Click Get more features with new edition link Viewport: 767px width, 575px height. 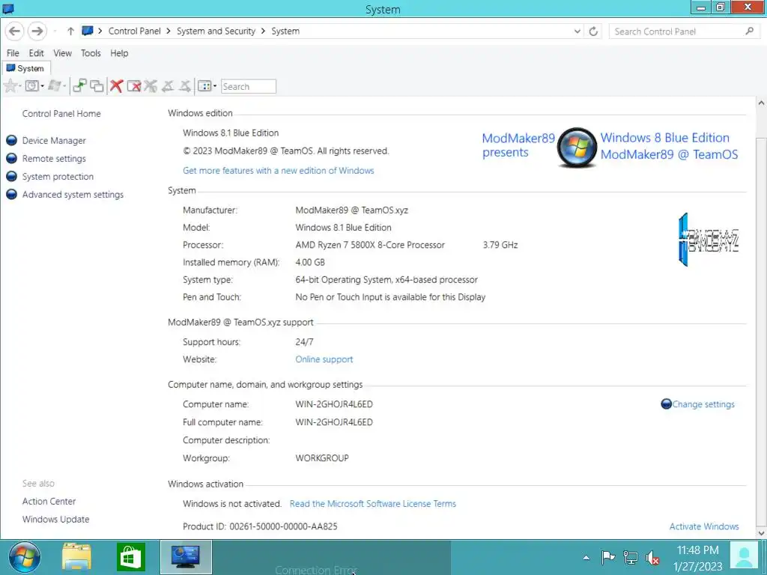tap(279, 170)
